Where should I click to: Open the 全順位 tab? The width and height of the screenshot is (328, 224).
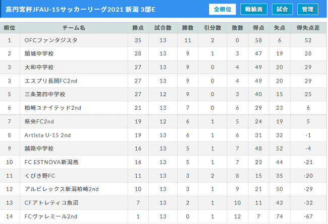point(223,10)
